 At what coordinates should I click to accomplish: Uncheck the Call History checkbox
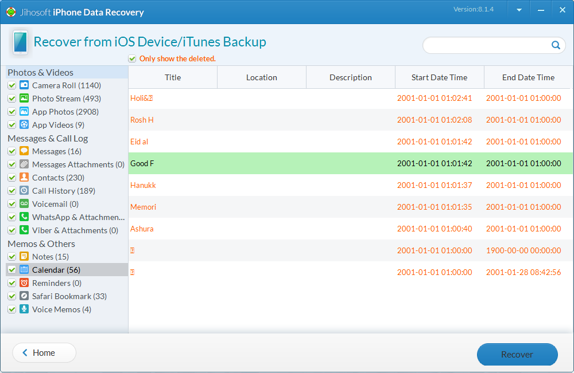click(11, 190)
